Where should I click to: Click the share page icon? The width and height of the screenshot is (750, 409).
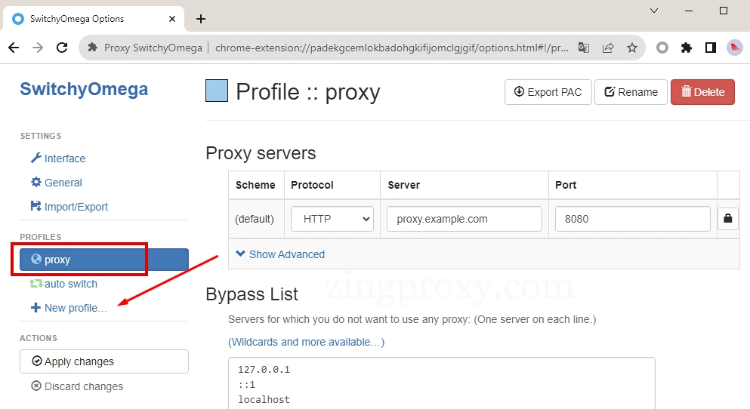coord(608,48)
